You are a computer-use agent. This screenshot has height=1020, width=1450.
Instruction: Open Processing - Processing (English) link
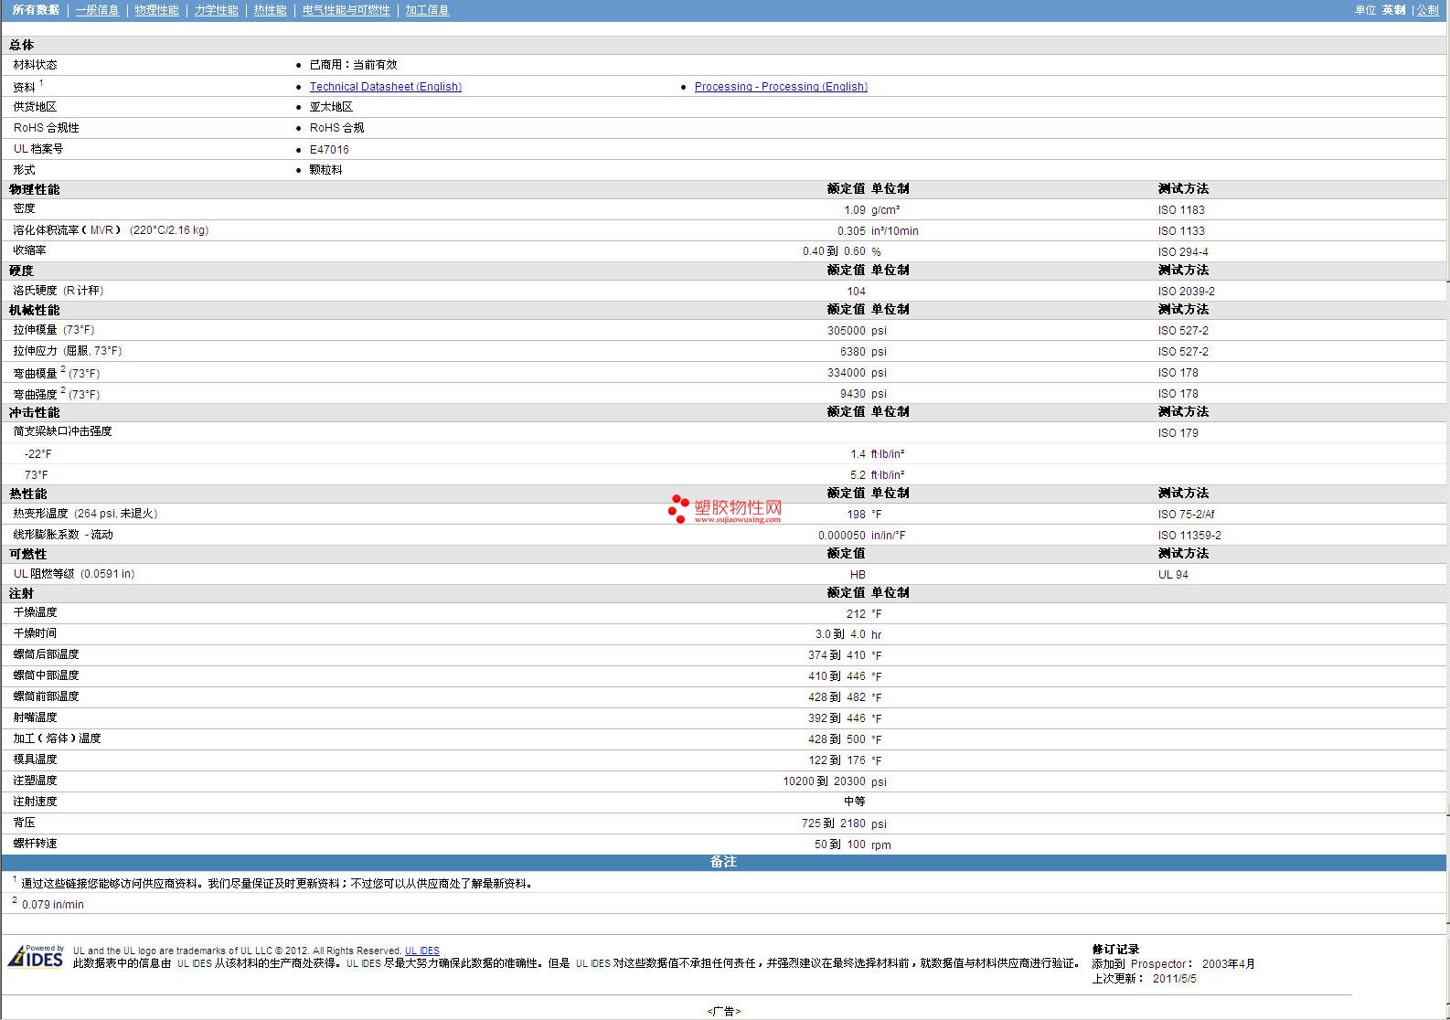click(x=781, y=87)
